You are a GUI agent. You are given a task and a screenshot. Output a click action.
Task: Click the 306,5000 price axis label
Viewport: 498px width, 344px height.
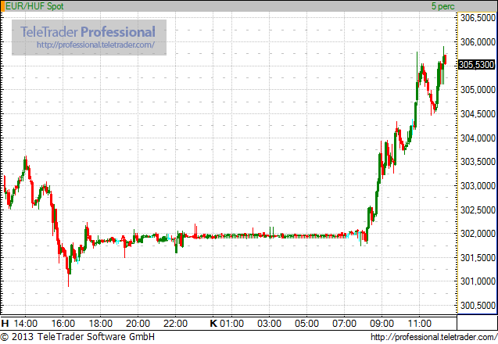(478, 18)
